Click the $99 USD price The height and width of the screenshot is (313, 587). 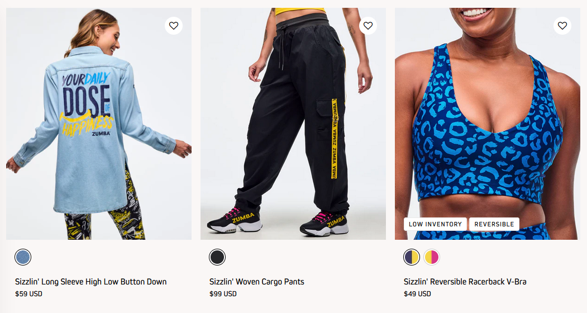[223, 294]
